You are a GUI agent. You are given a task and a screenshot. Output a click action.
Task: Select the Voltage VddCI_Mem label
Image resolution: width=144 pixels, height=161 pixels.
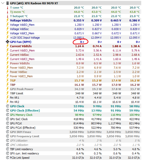pyautogui.click(x=22, y=33)
